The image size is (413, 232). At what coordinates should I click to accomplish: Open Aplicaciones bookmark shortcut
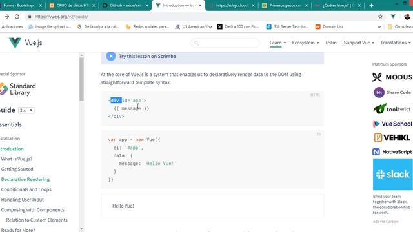[12, 27]
